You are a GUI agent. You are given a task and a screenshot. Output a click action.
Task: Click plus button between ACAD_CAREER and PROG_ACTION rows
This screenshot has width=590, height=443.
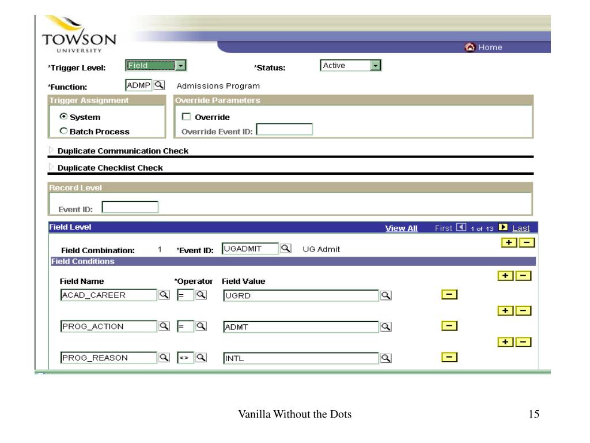[505, 310]
